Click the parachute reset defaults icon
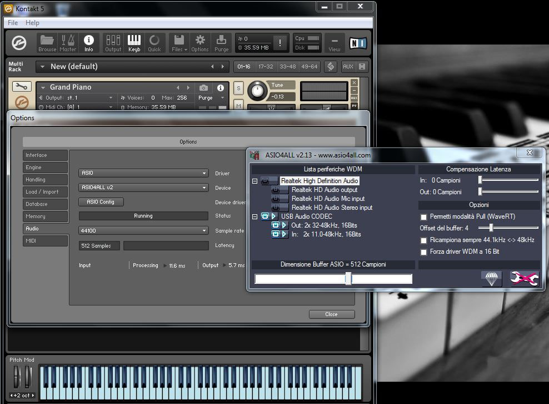 tap(491, 279)
